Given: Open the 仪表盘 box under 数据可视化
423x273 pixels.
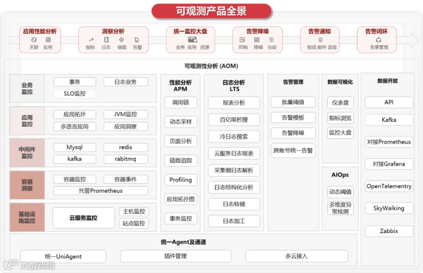Looking at the screenshot, I should tap(340, 103).
